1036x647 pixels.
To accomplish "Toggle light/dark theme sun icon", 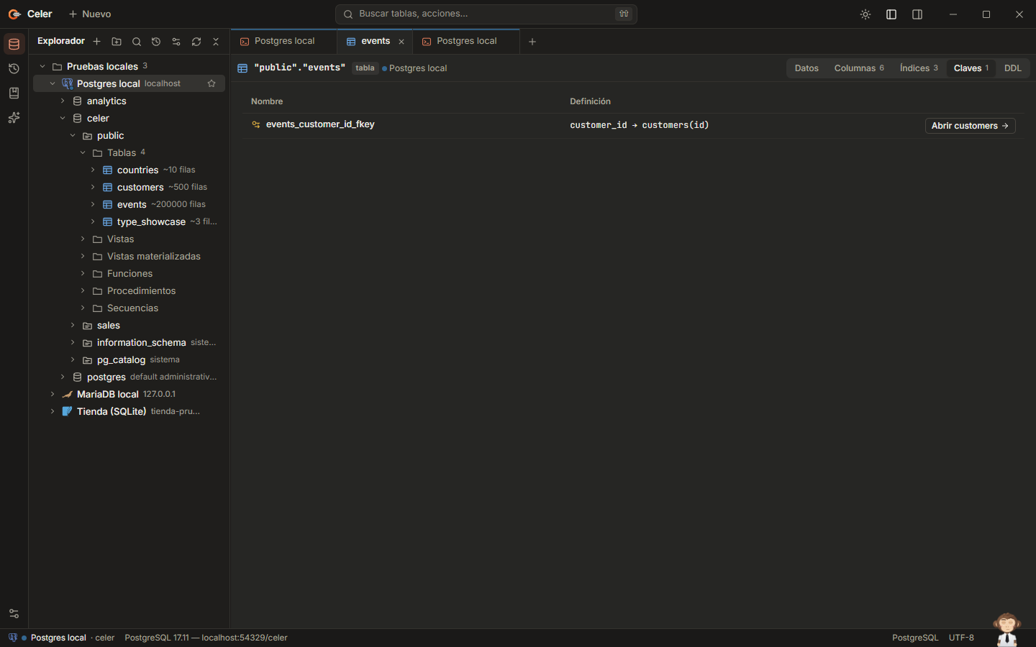I will 865,14.
